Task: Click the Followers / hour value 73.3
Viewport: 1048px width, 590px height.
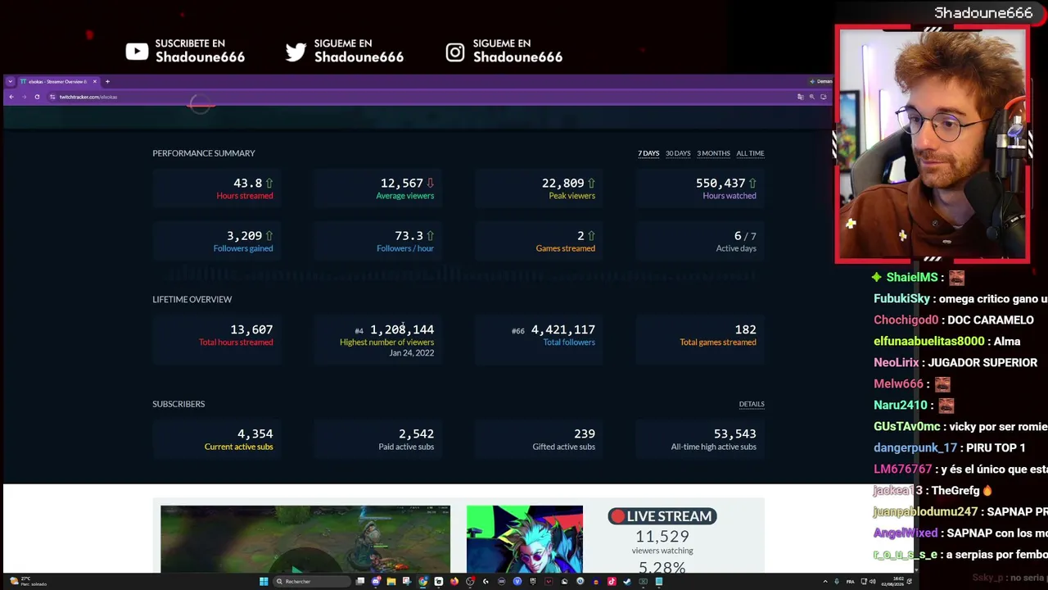Action: [x=409, y=235]
